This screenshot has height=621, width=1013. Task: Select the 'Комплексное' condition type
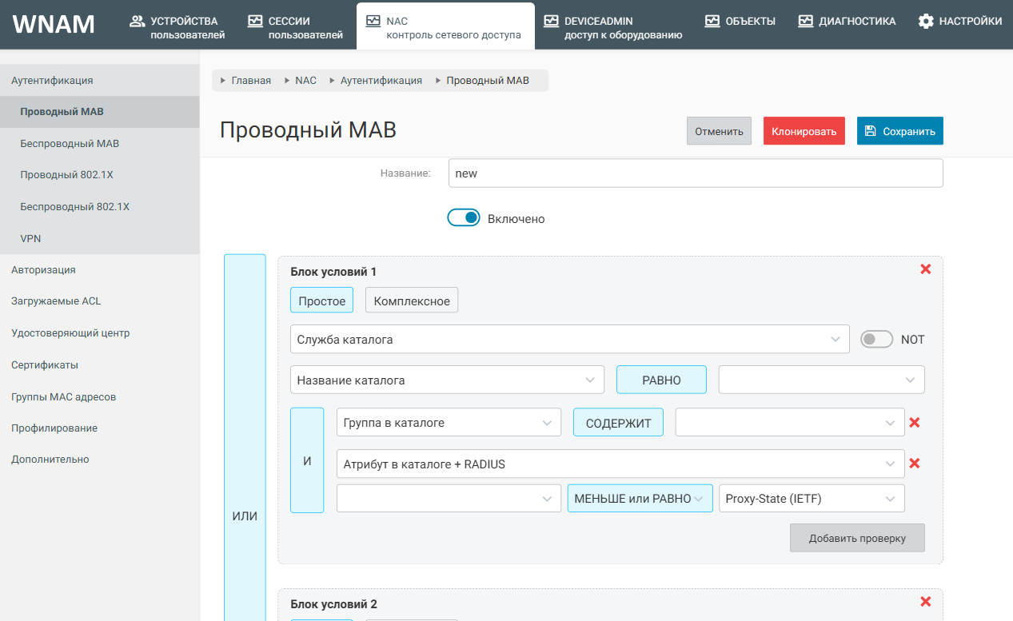[412, 301]
